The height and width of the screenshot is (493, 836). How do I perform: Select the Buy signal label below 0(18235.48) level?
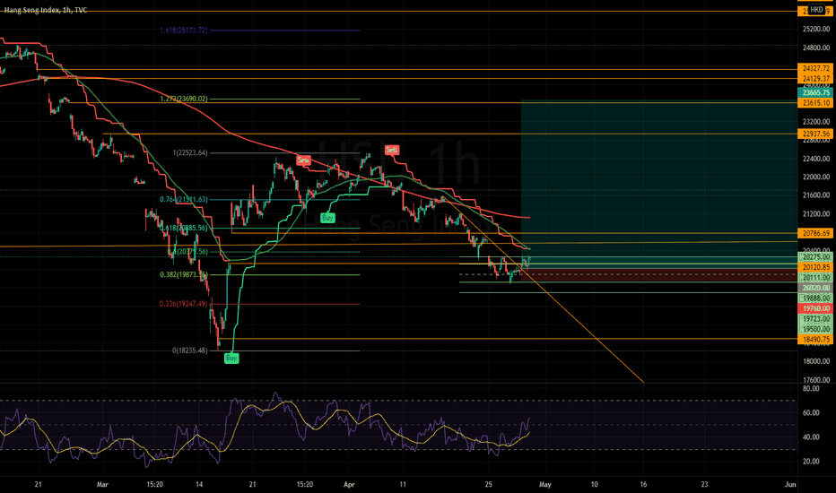tap(231, 359)
